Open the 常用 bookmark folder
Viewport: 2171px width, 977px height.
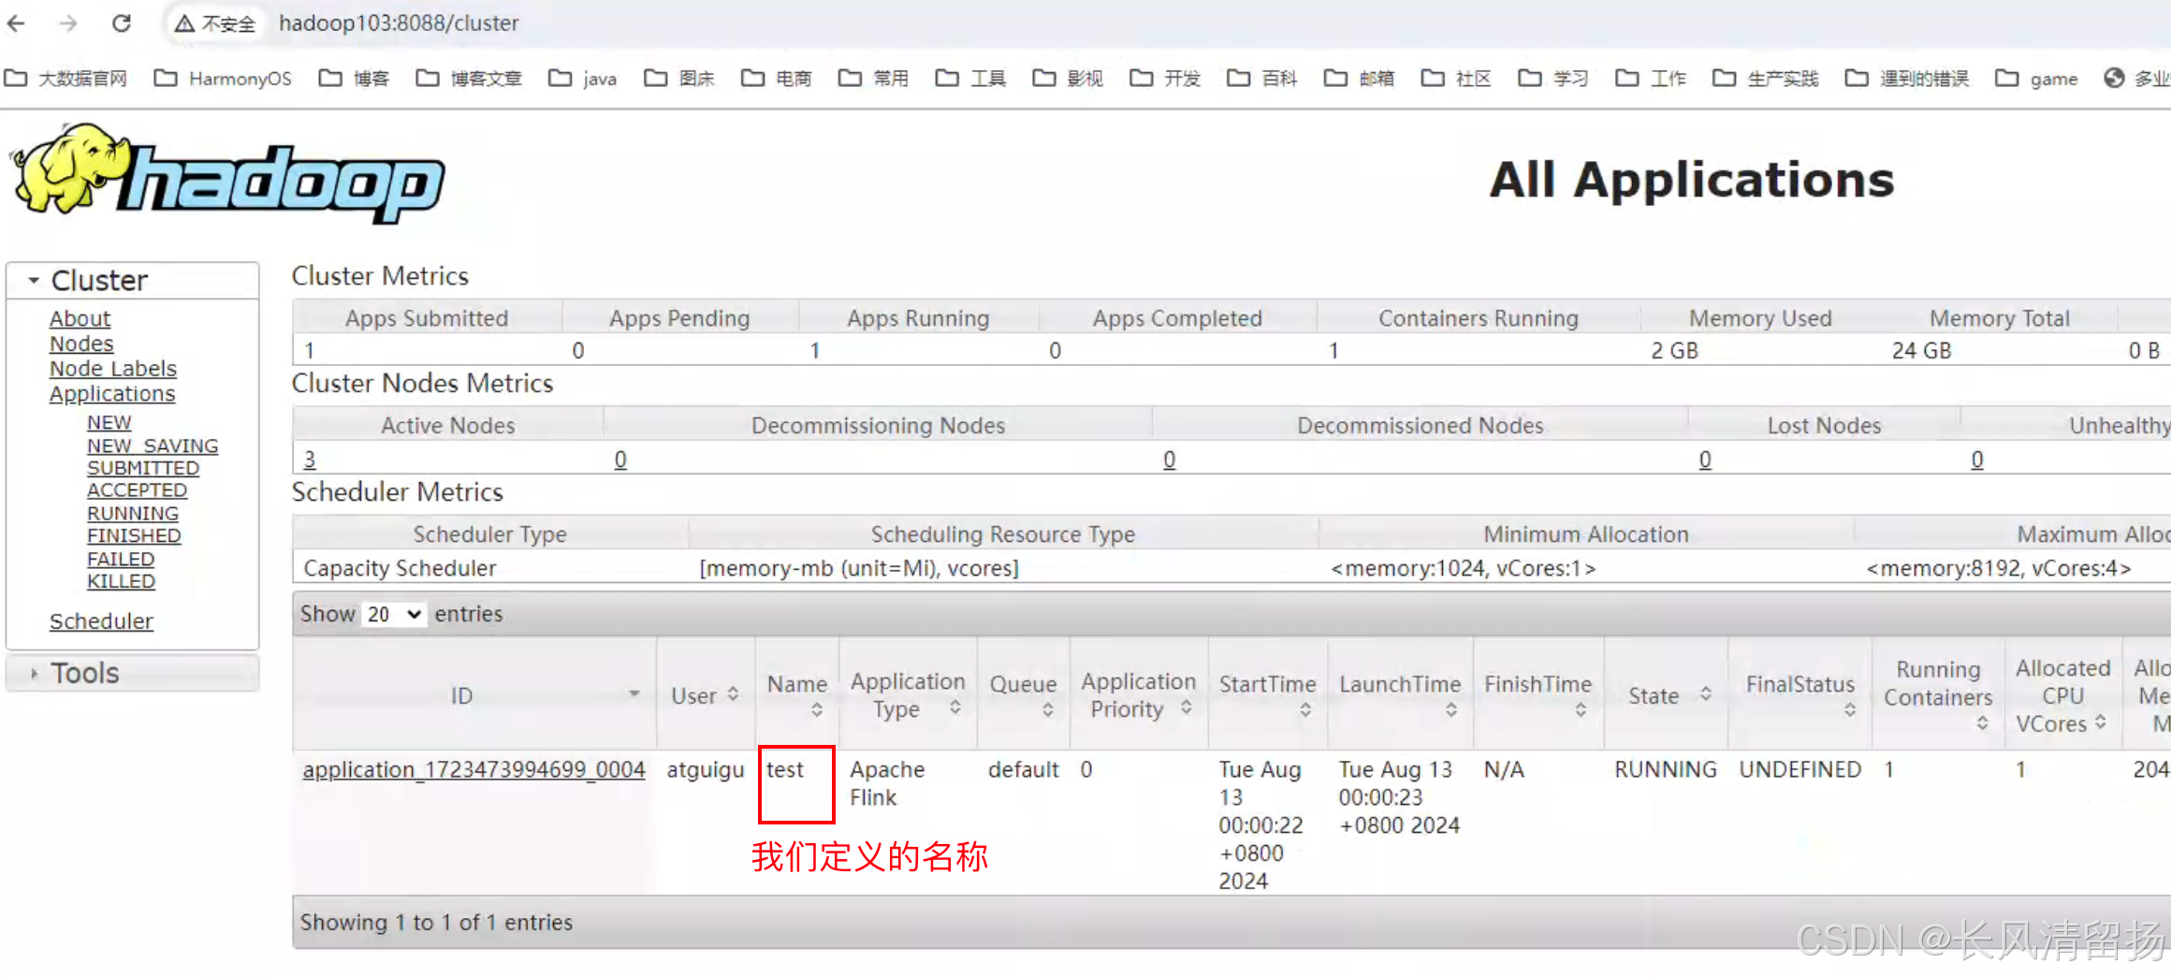[x=874, y=79]
